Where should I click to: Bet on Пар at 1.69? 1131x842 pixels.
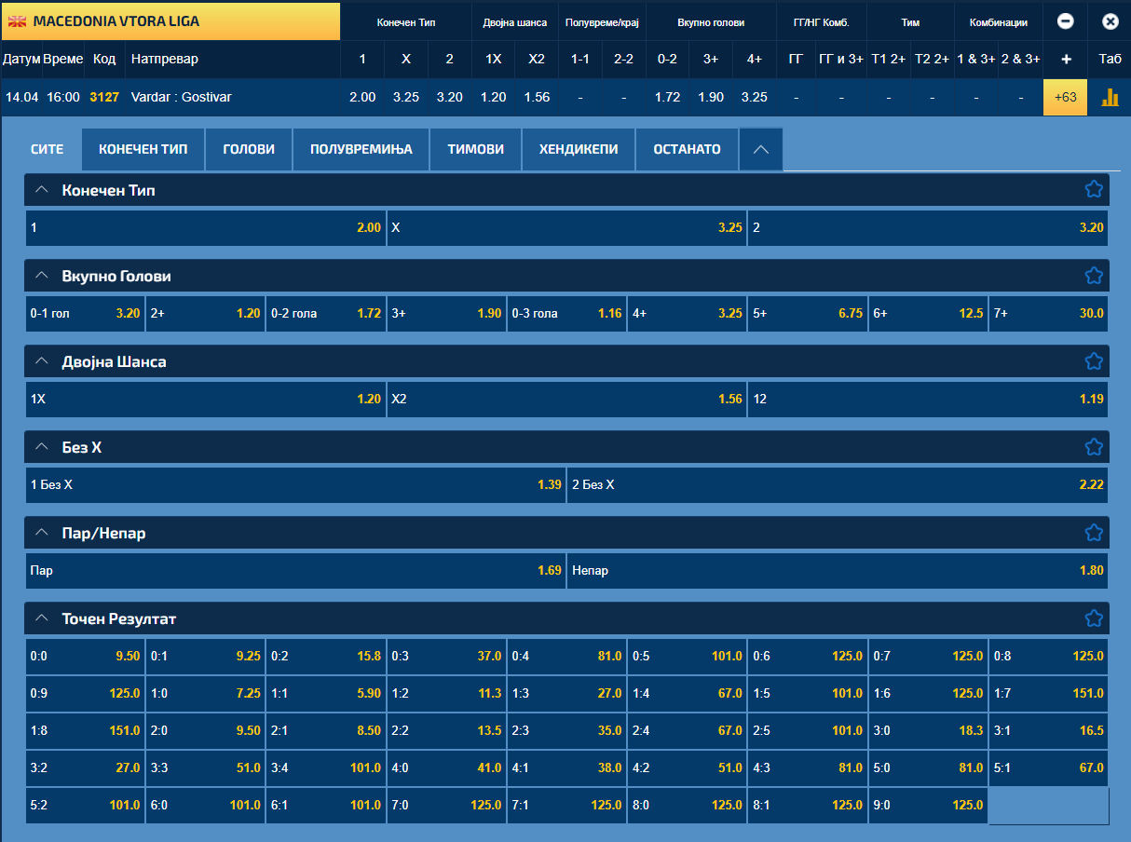pos(295,570)
